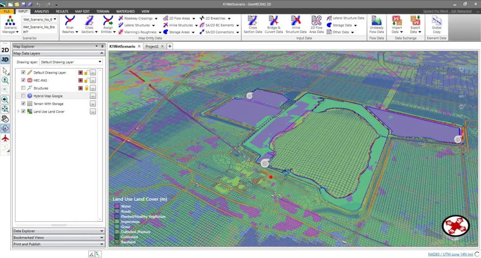Viewport: 481px width, 258px height.
Task: Uncheck the HEC-RAS layer checkbox
Action: [23, 80]
